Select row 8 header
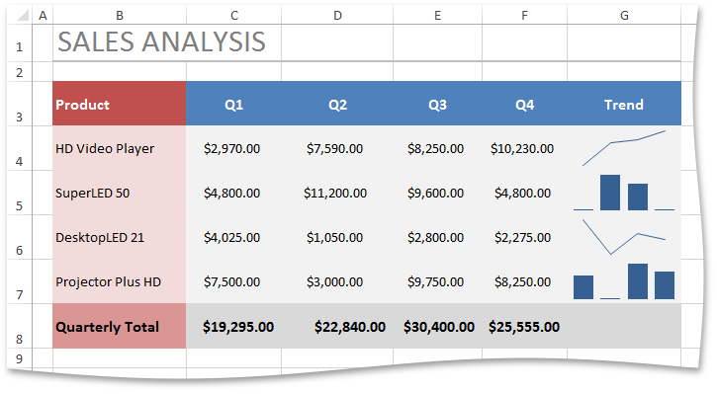Screen dimensions: 717x394 [19, 327]
